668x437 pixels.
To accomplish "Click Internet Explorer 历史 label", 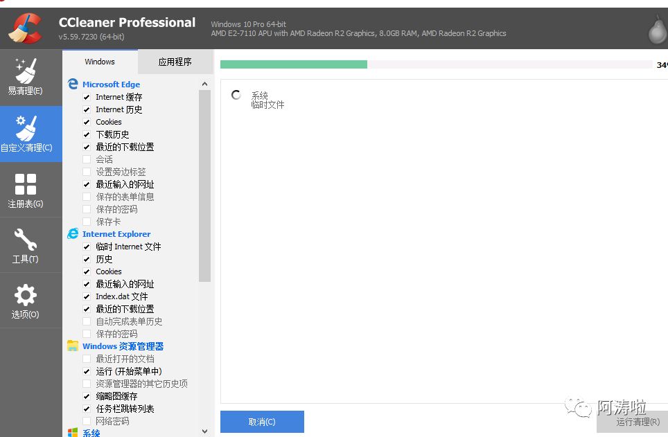I will [x=104, y=259].
